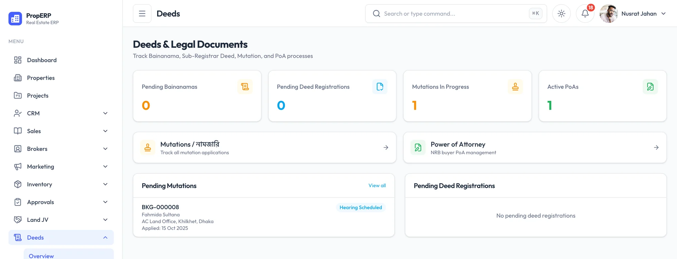Click the Brokers contact icon

(18, 149)
